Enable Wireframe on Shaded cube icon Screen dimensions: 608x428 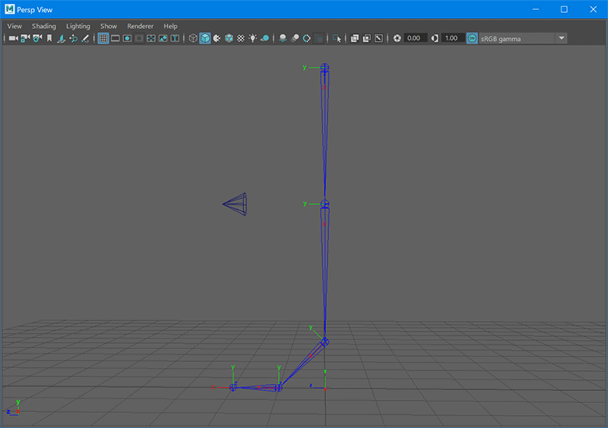pos(230,39)
